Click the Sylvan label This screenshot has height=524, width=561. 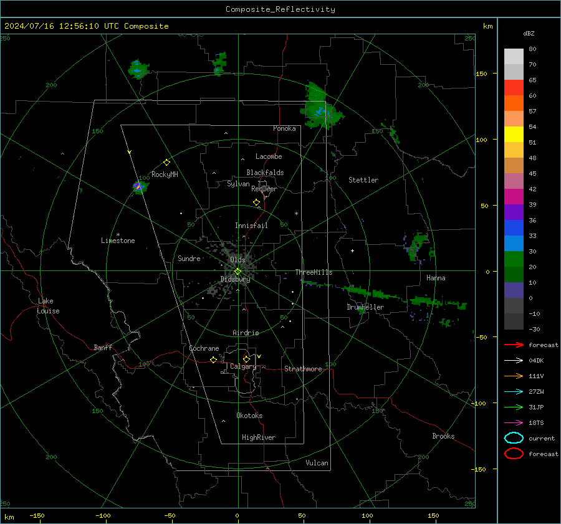[x=238, y=184]
